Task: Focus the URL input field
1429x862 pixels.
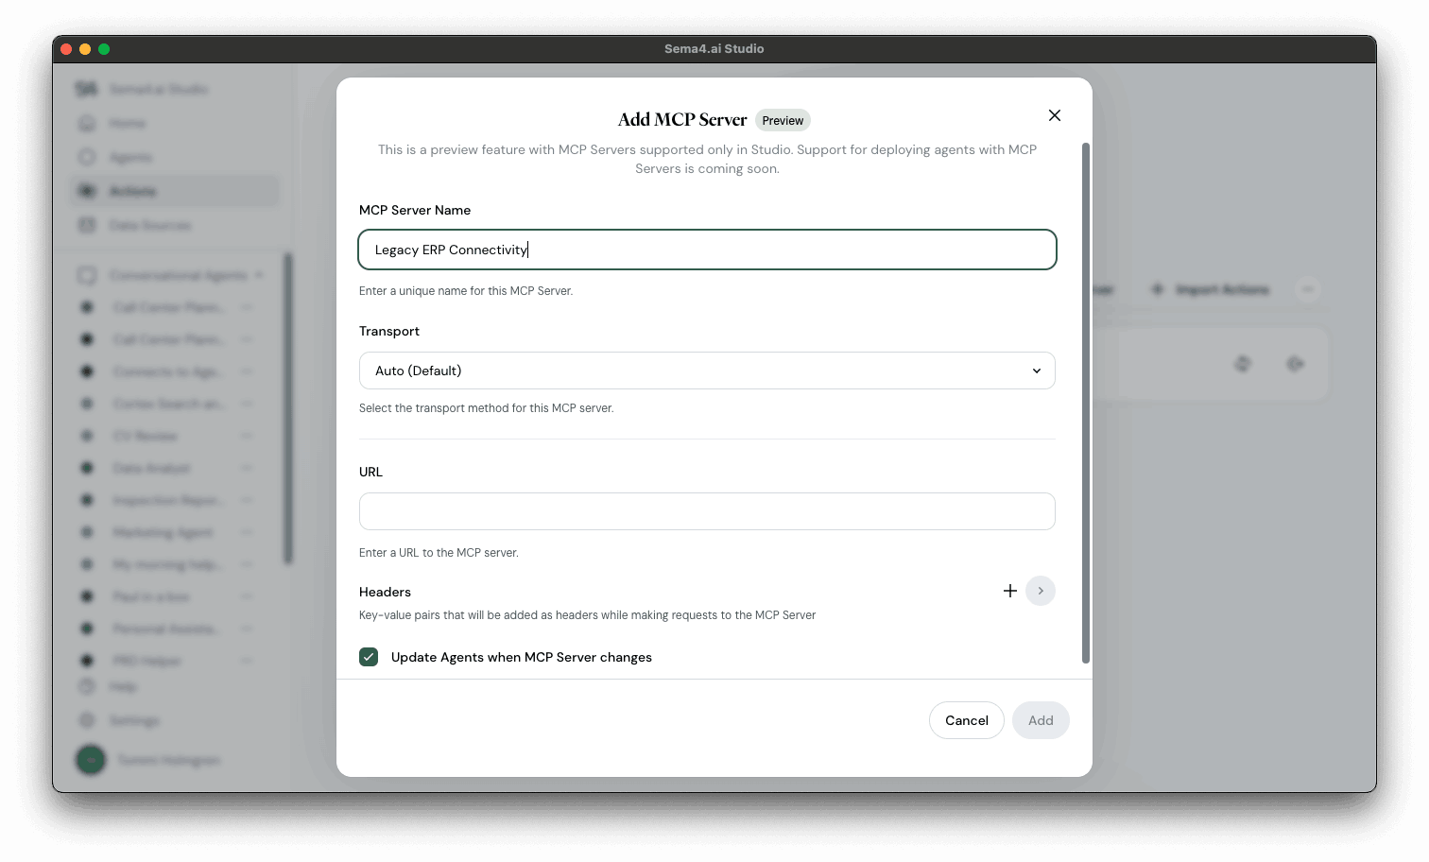Action: (707, 511)
